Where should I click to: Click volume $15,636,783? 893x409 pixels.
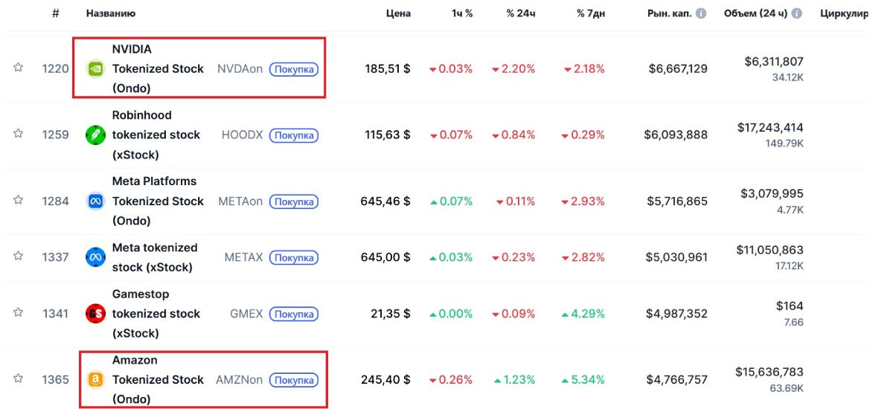point(769,372)
